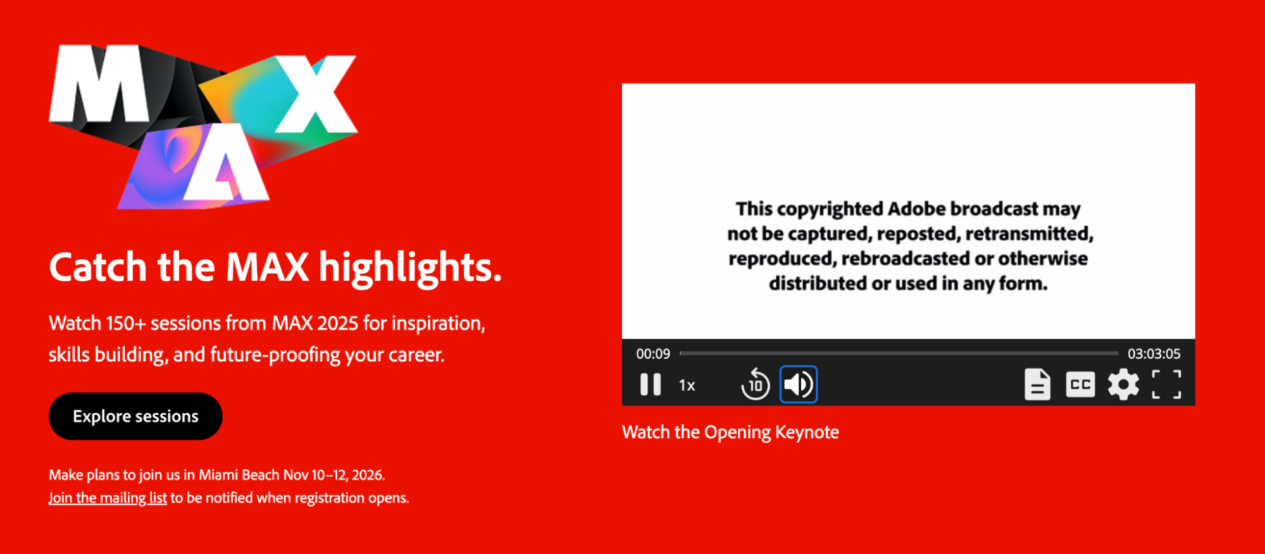
Task: Click the Catch the MAX highlights heading
Action: (275, 268)
